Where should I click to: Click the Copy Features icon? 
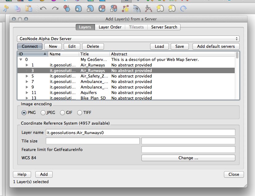pos(17,8)
